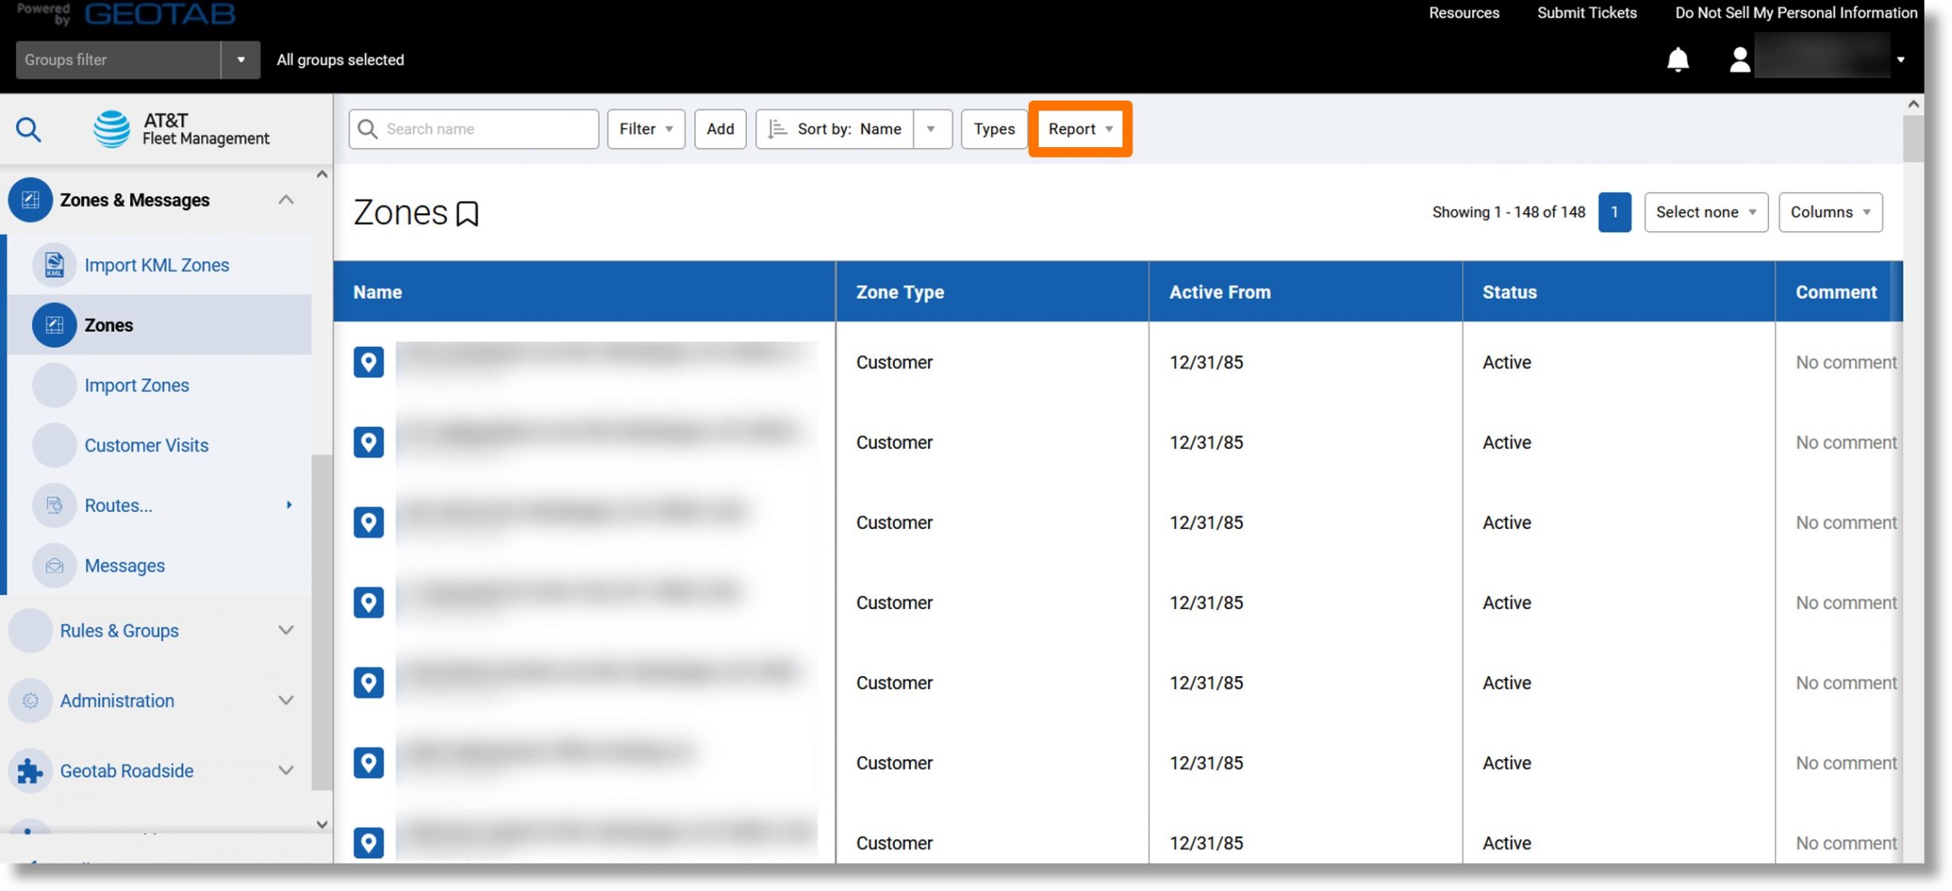Open the Groups filter dropdown arrow
The height and width of the screenshot is (891, 1952).
(240, 59)
